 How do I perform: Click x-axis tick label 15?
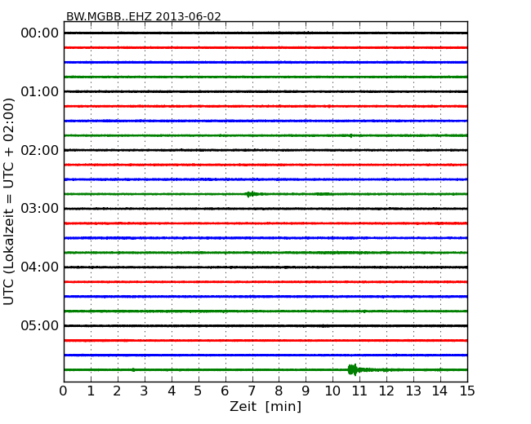(x=467, y=391)
